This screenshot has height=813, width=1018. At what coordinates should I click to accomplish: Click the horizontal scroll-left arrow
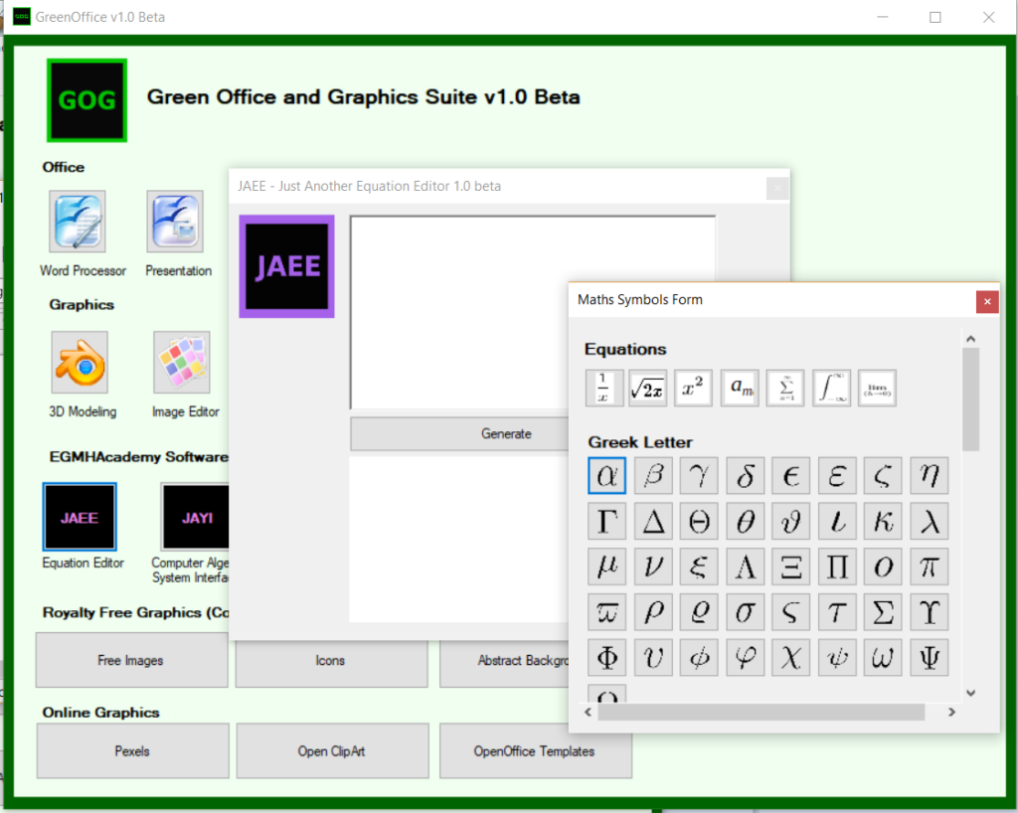pos(589,712)
